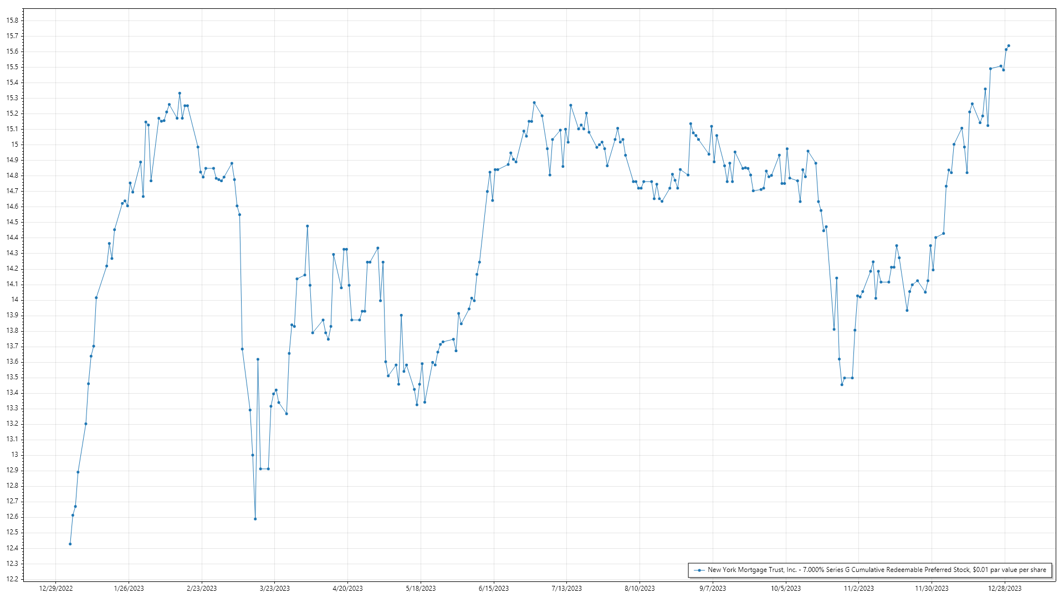Click the 7/13/2023 x-axis date label
The image size is (1064, 598).
(567, 589)
